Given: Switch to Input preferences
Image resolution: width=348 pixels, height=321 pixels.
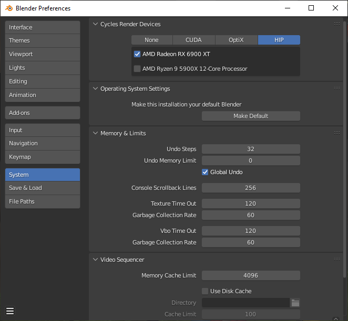Looking at the screenshot, I should [43, 130].
